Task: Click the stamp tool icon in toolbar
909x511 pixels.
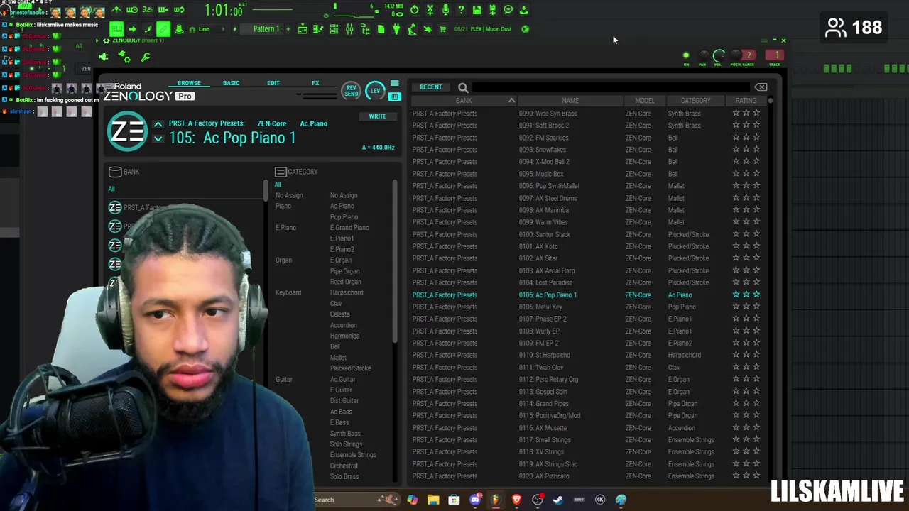Action: pyautogui.click(x=179, y=29)
